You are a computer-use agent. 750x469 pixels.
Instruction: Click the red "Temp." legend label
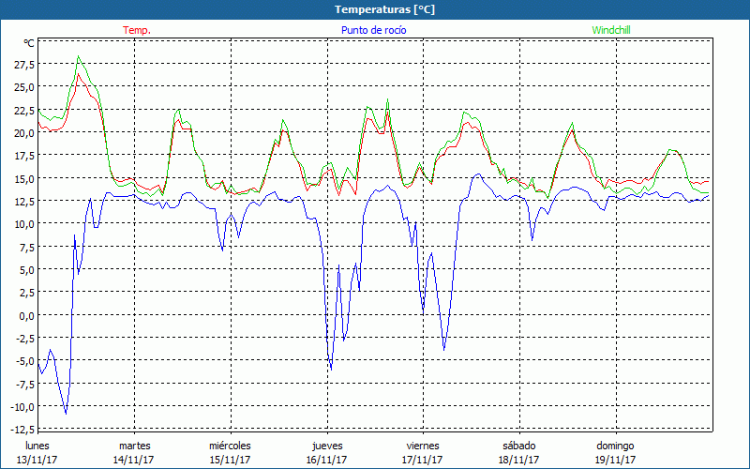(x=137, y=30)
